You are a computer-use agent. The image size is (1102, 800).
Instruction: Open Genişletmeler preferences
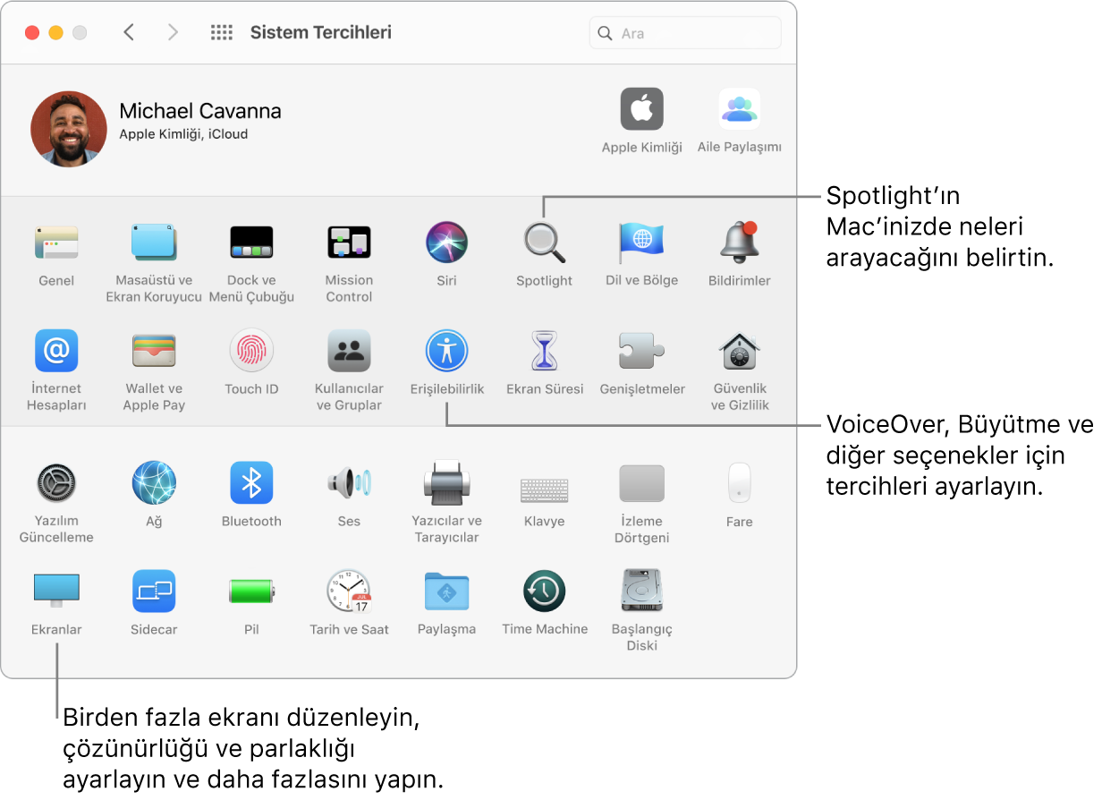click(641, 350)
